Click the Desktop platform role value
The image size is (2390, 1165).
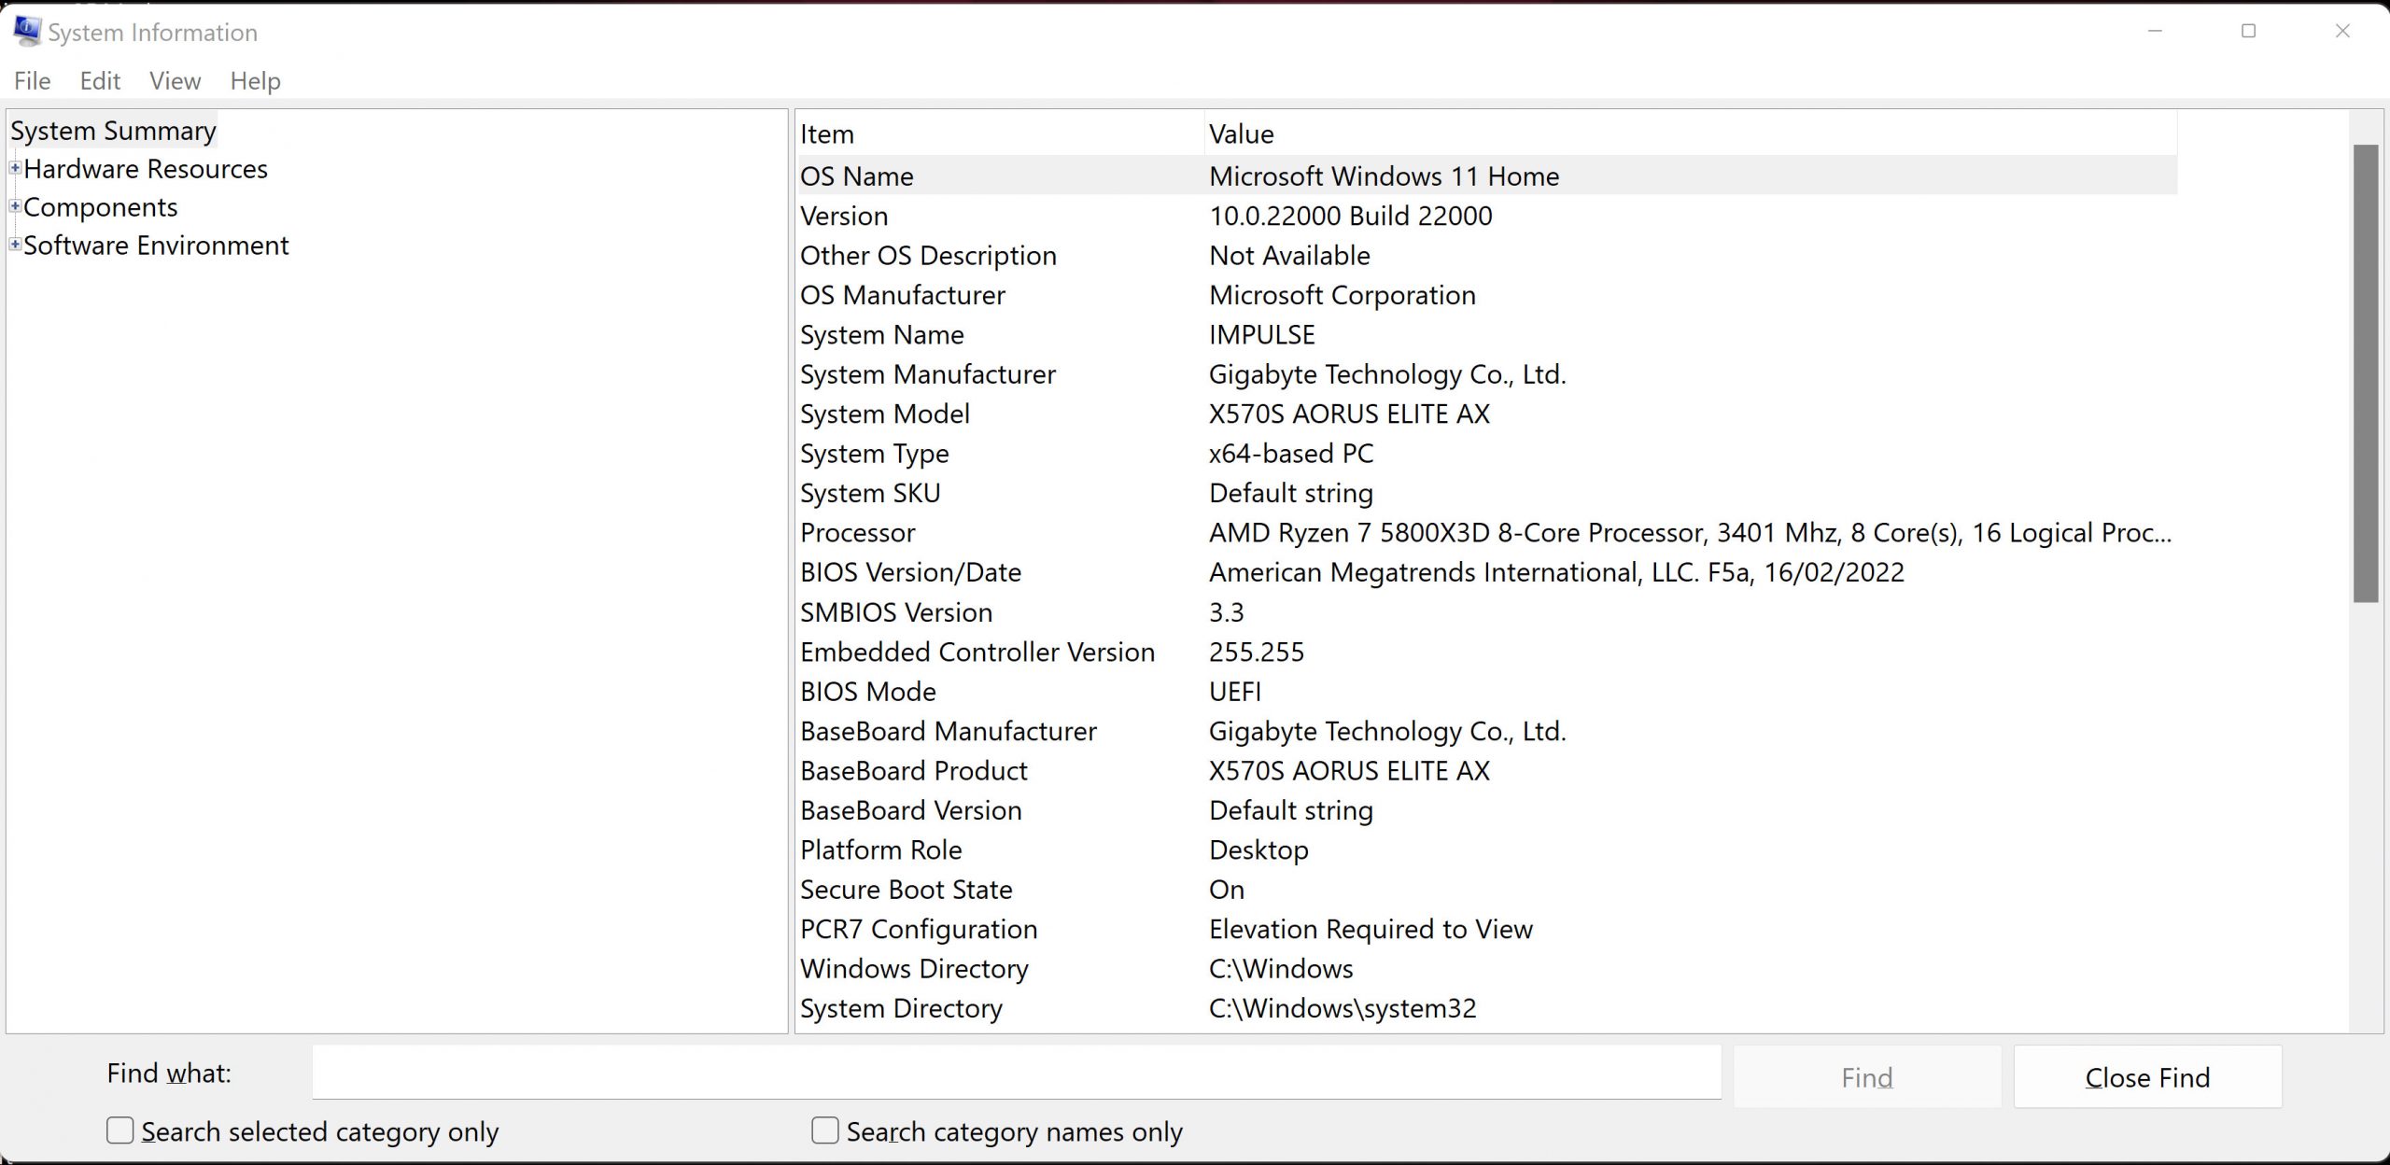tap(1258, 850)
